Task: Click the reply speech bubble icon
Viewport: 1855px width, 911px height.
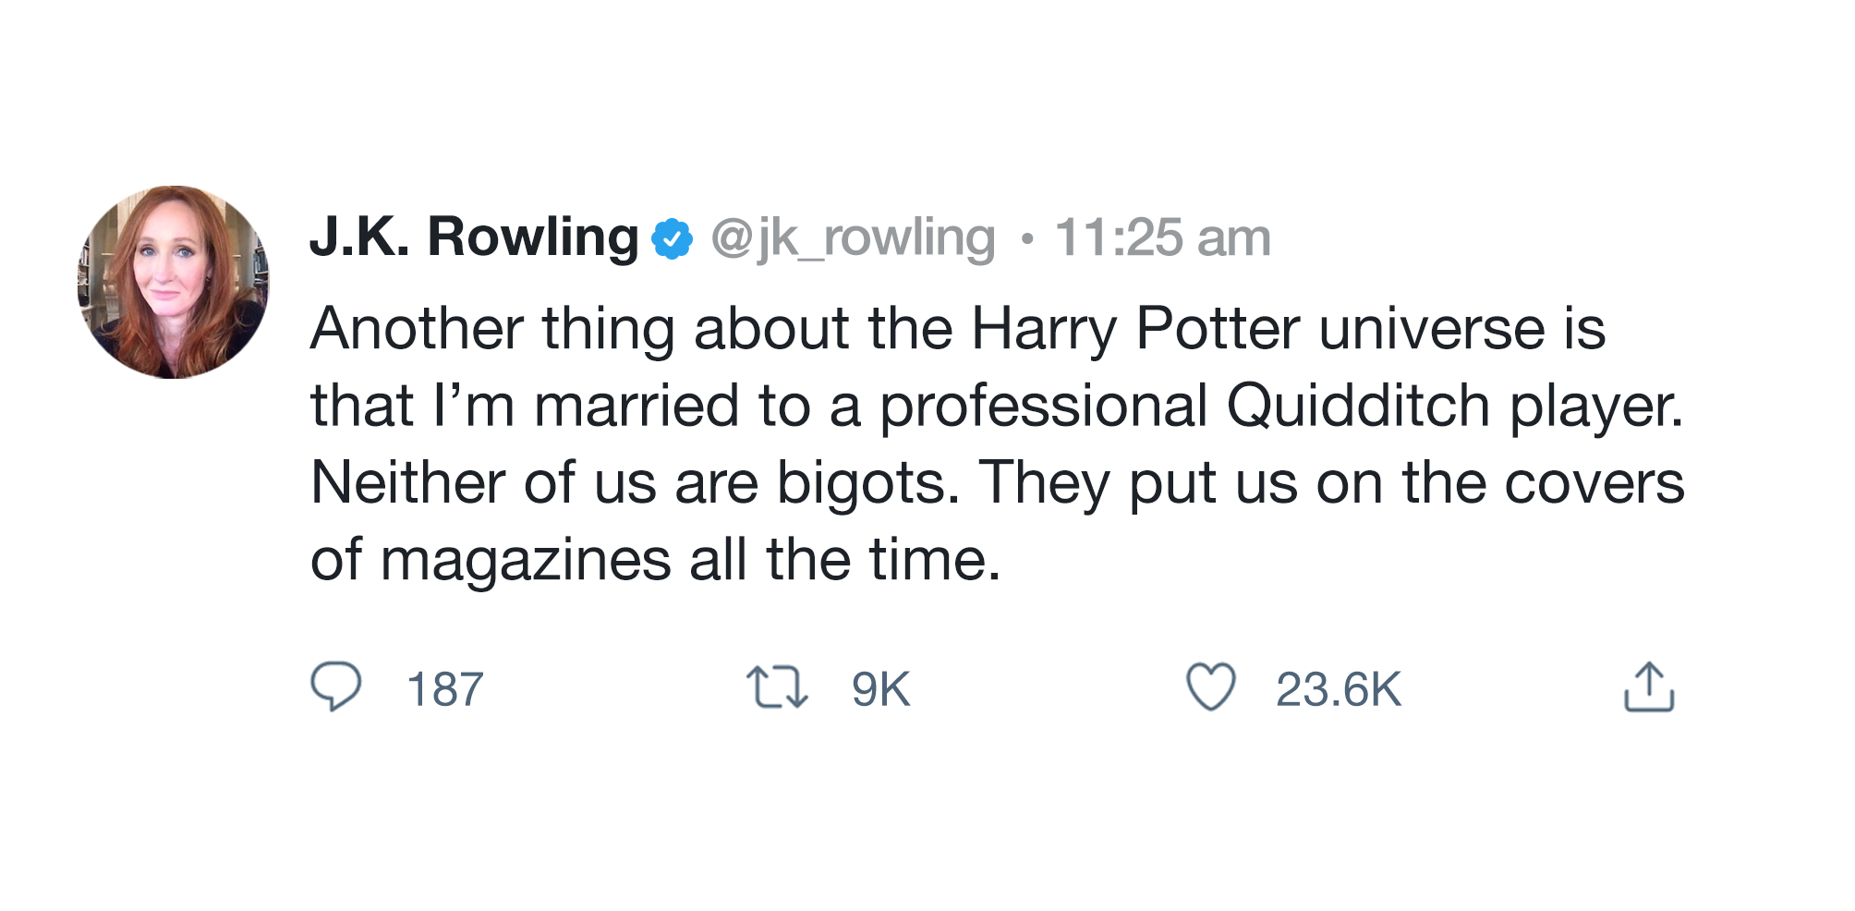Action: 335,686
